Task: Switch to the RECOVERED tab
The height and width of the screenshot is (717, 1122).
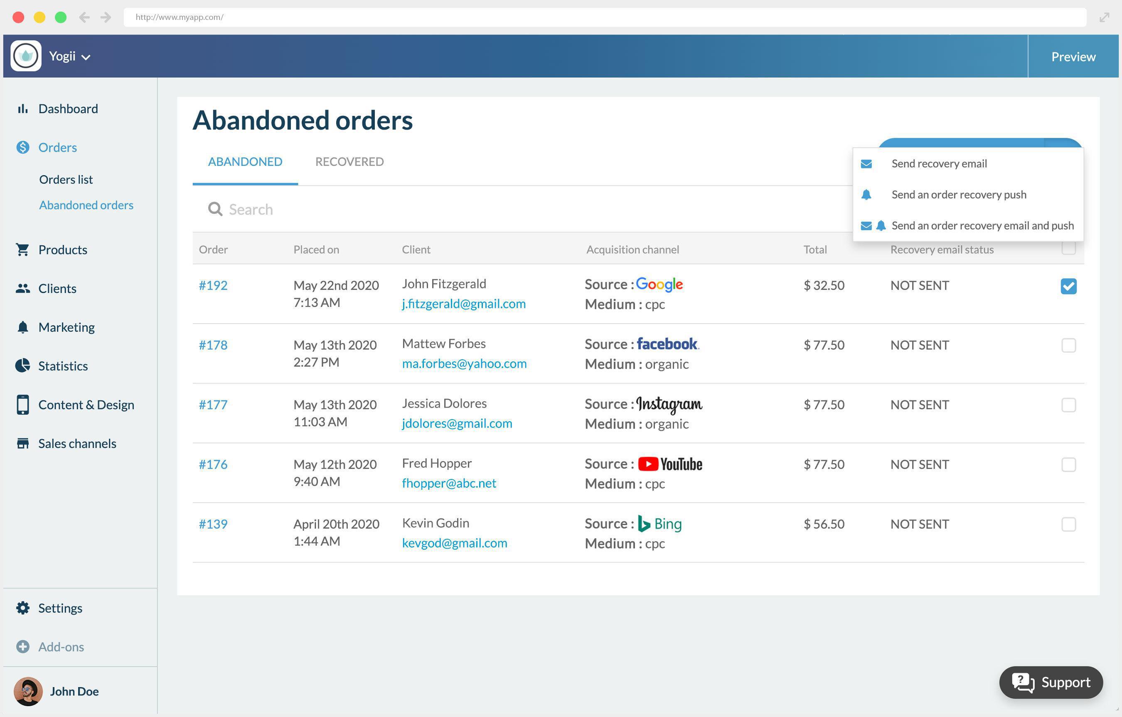Action: coord(349,162)
